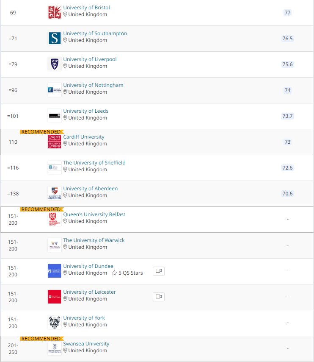This screenshot has height=362, width=314.
Task: Click rank =79 in the Liverpool row
Action: click(x=13, y=64)
